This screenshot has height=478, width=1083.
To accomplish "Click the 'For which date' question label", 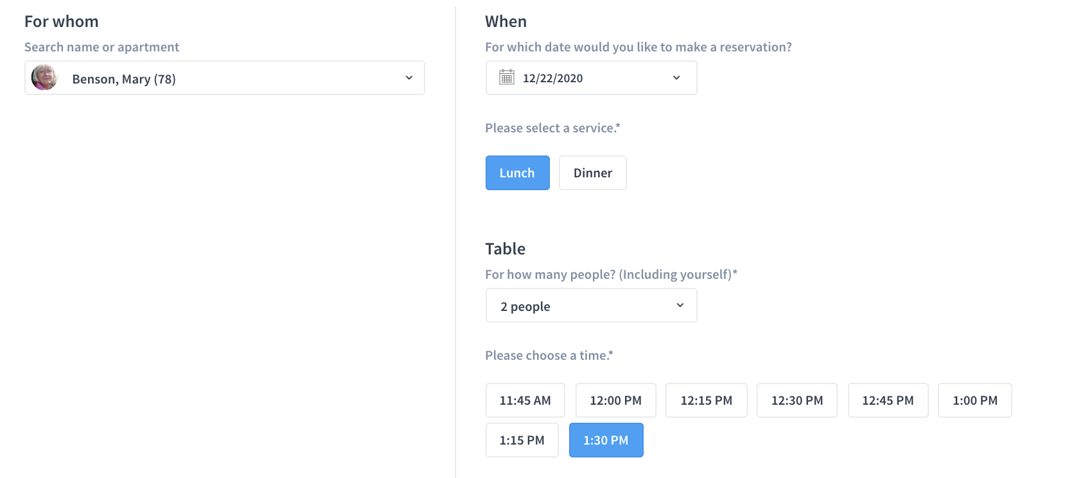I will (638, 47).
